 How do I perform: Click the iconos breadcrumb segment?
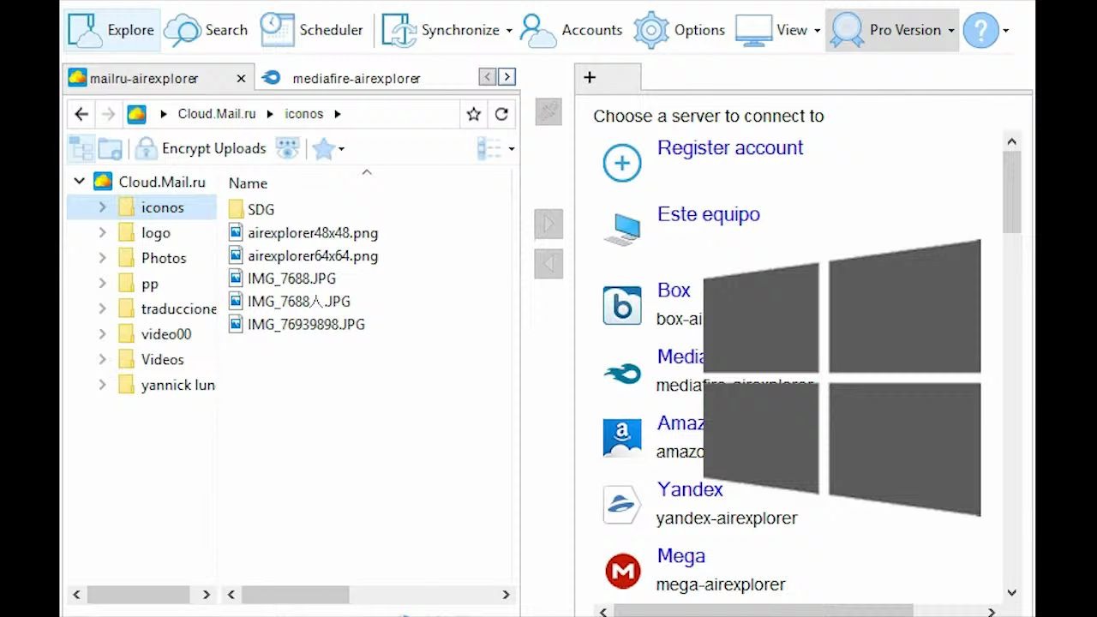click(x=304, y=114)
